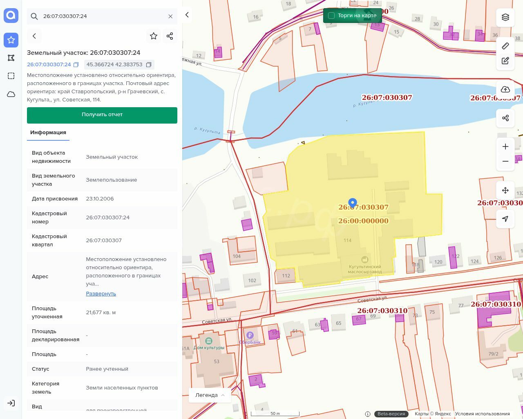The height and width of the screenshot is (419, 523).
Task: Click the Получить отчет button
Action: (102, 115)
